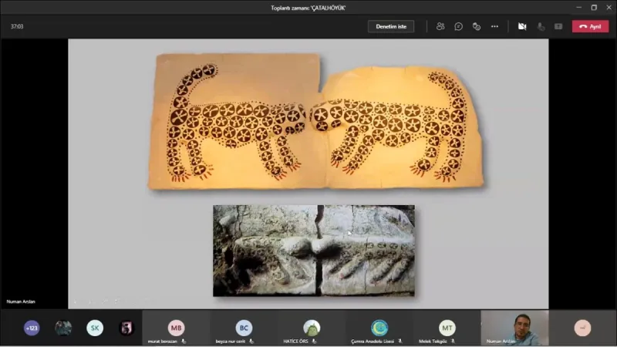Open the meeting chat icon
The height and width of the screenshot is (347, 617).
pyautogui.click(x=458, y=26)
